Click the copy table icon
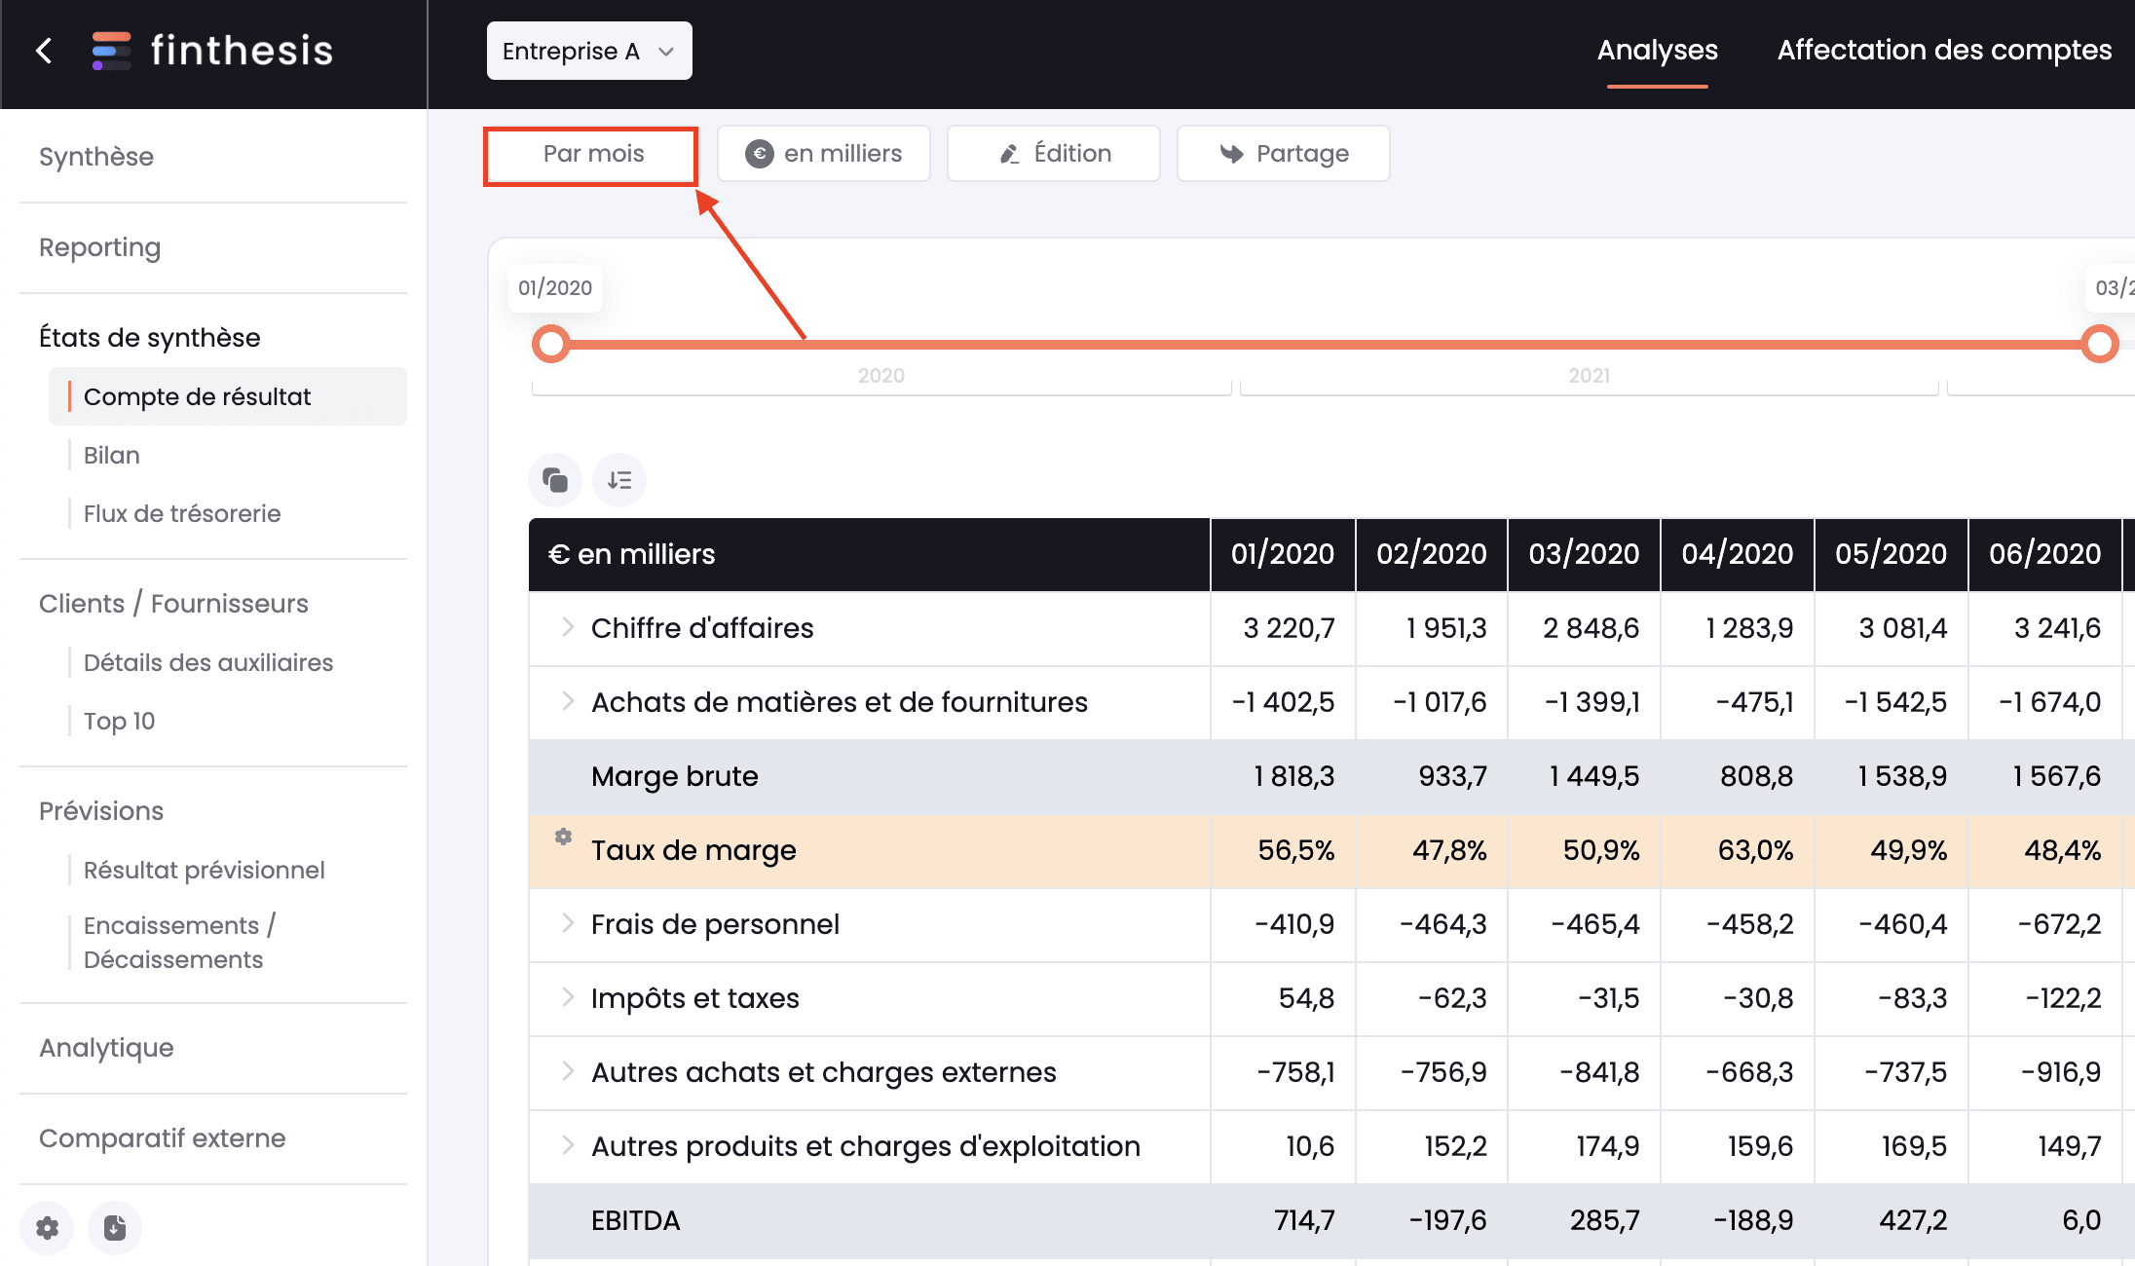This screenshot has width=2135, height=1266. 555,480
